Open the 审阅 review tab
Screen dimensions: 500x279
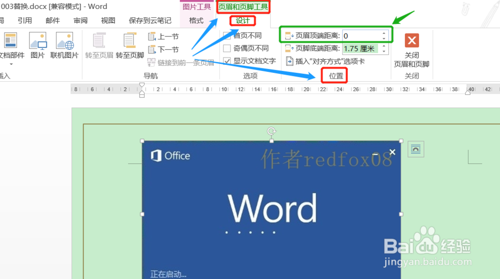[80, 20]
